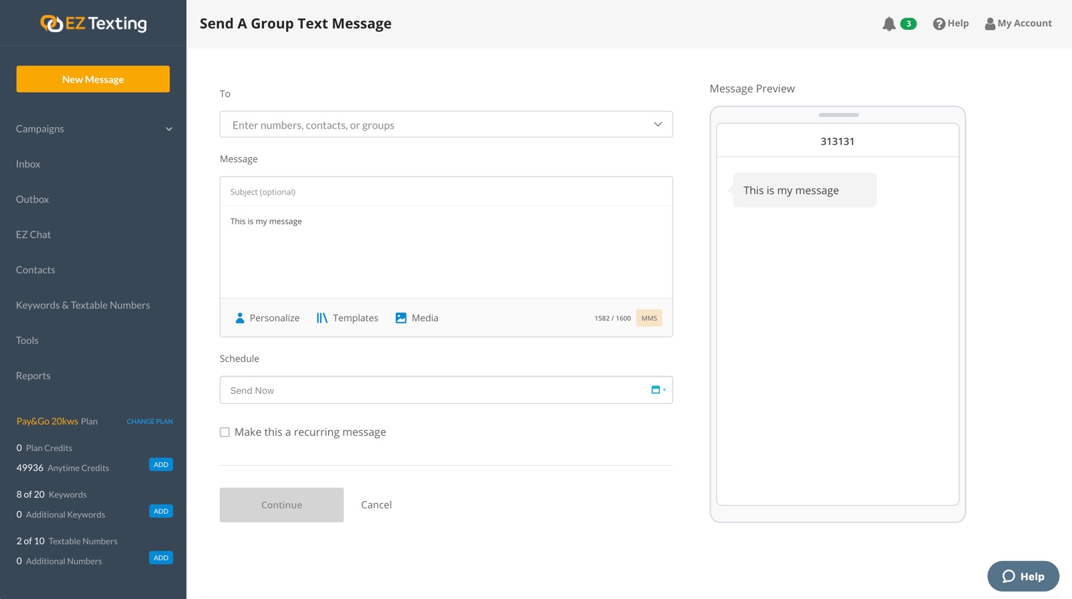This screenshot has height=599, width=1072.
Task: Open Keywords & Textable Numbers page
Action: (x=83, y=305)
